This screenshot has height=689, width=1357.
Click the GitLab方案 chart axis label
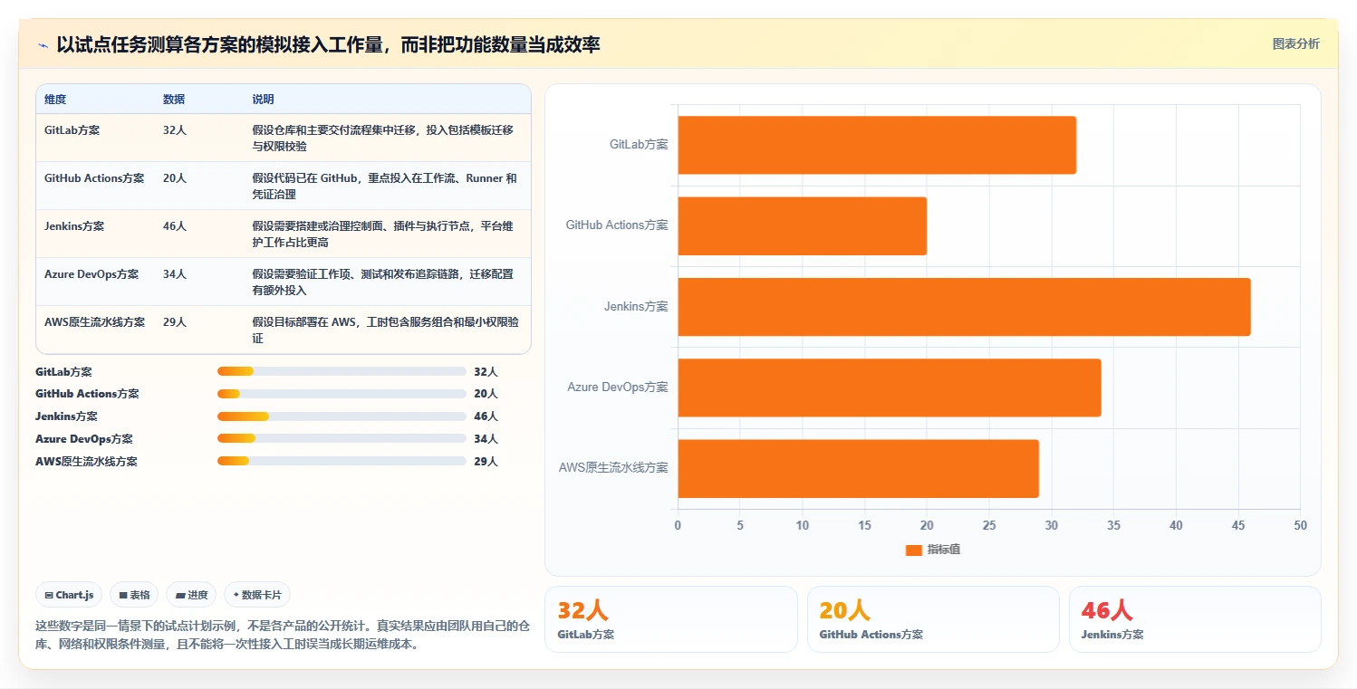point(639,145)
